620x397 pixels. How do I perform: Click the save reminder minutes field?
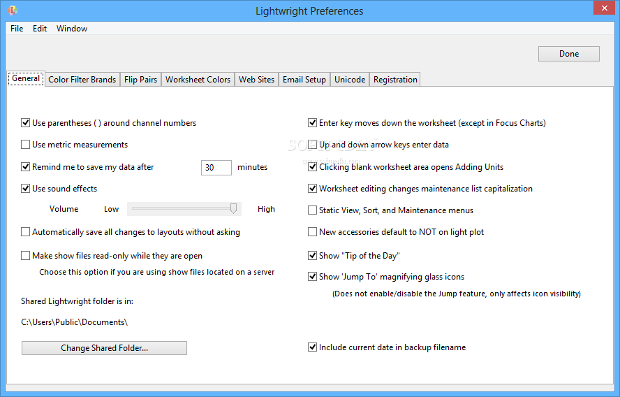coord(216,168)
